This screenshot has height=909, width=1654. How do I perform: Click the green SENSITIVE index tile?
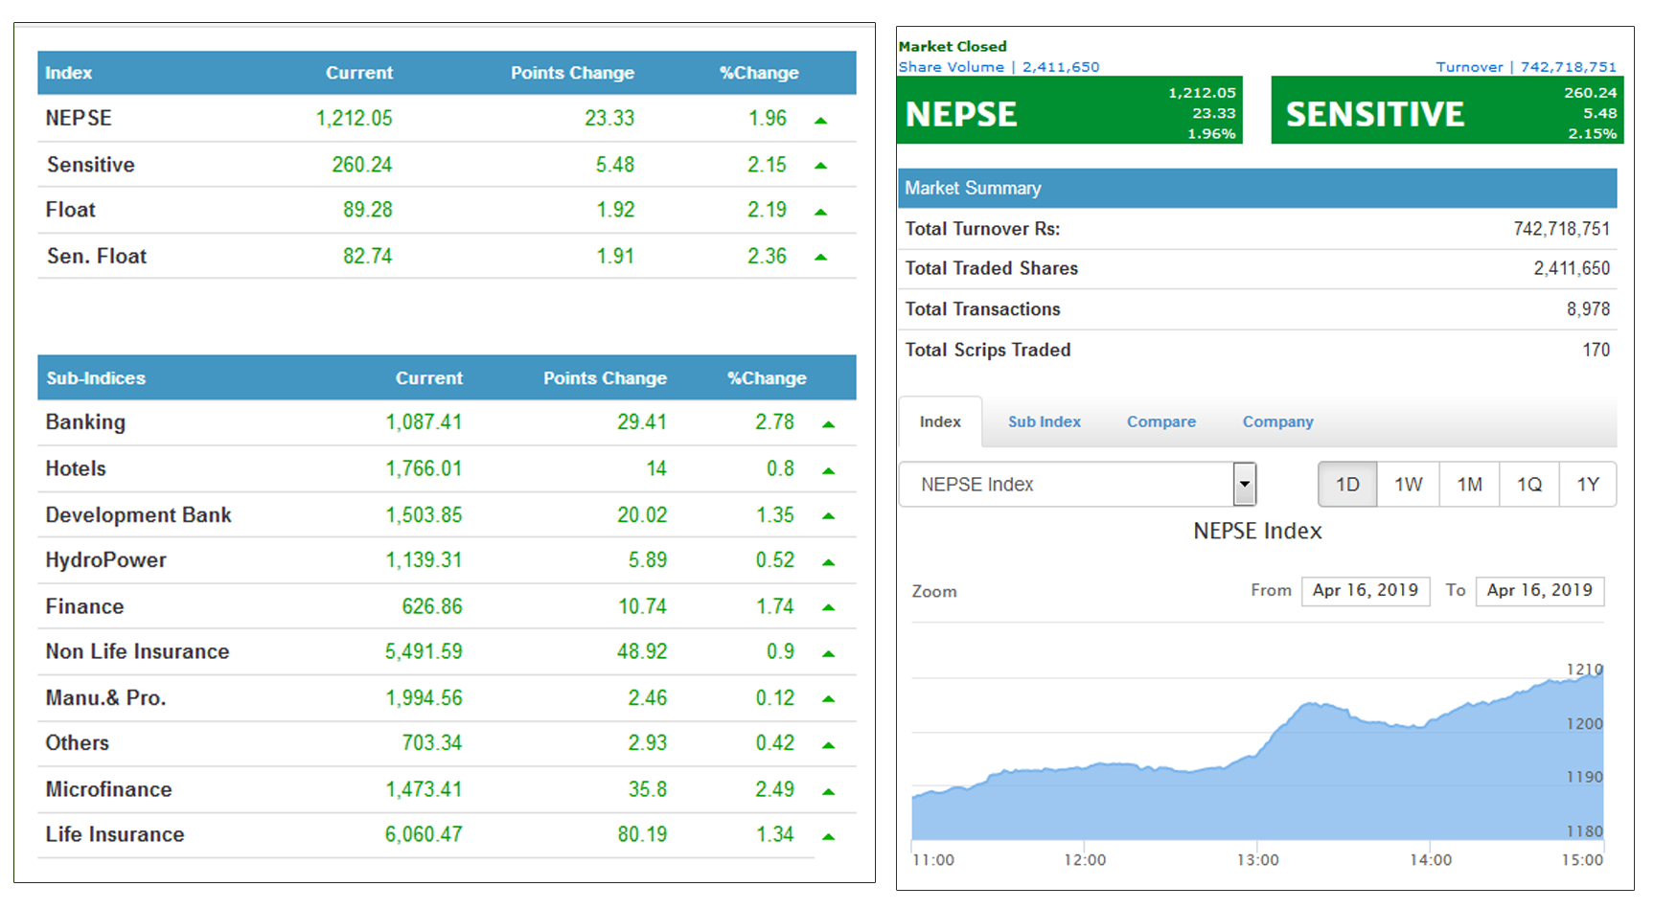pyautogui.click(x=1447, y=110)
